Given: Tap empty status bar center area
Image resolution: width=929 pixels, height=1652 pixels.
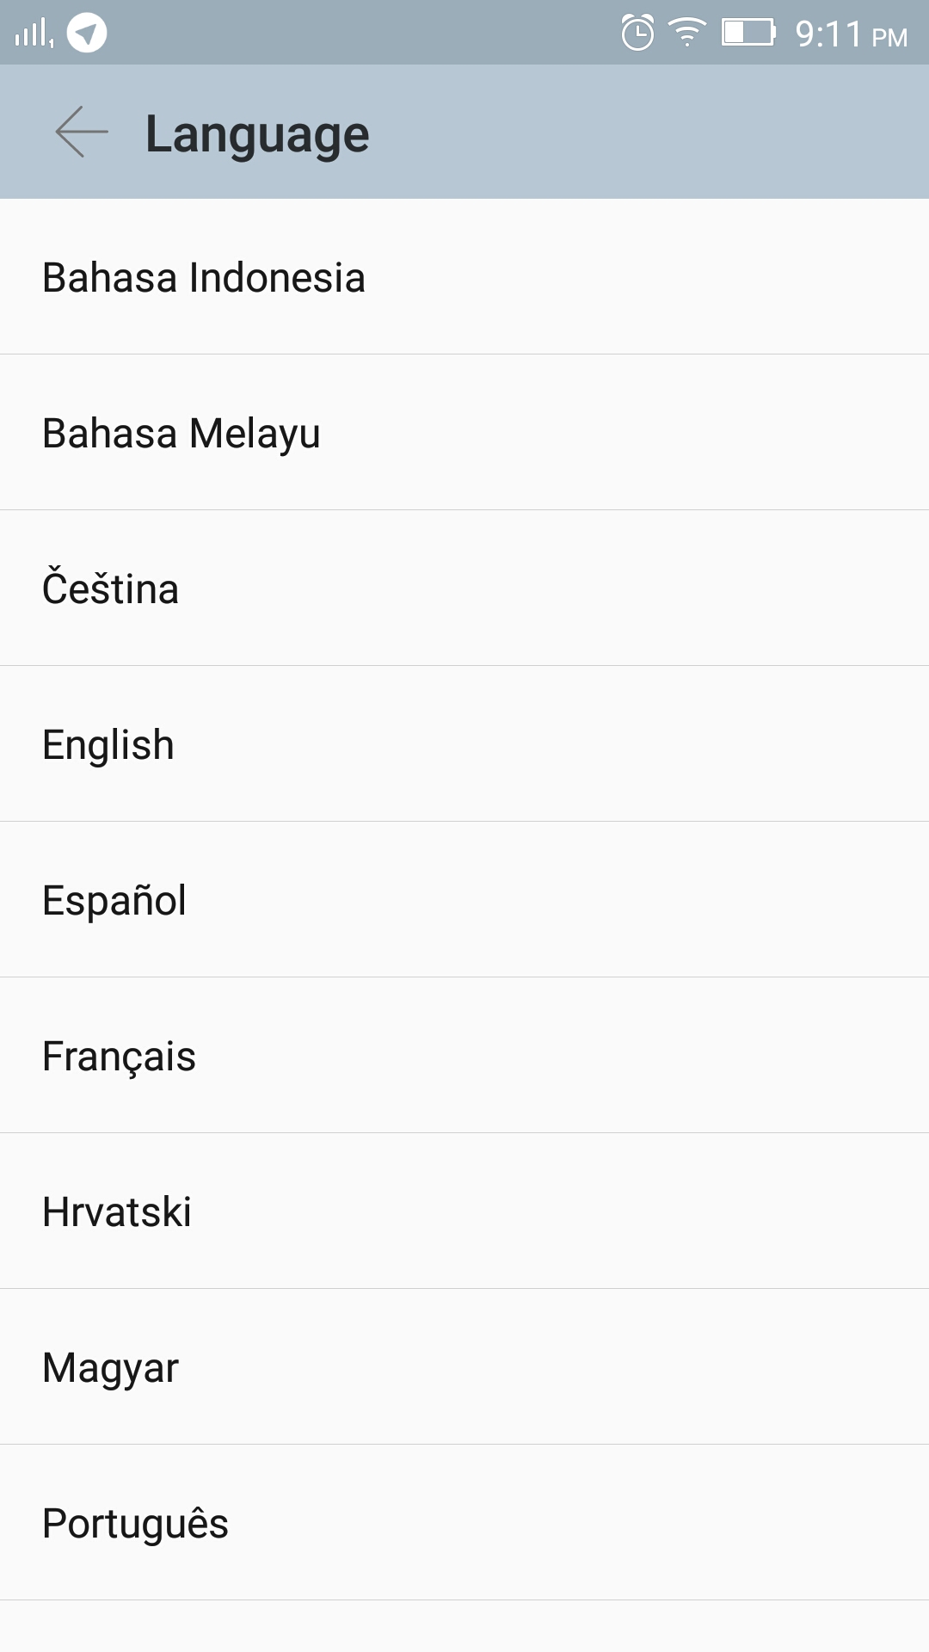Looking at the screenshot, I should [361, 33].
